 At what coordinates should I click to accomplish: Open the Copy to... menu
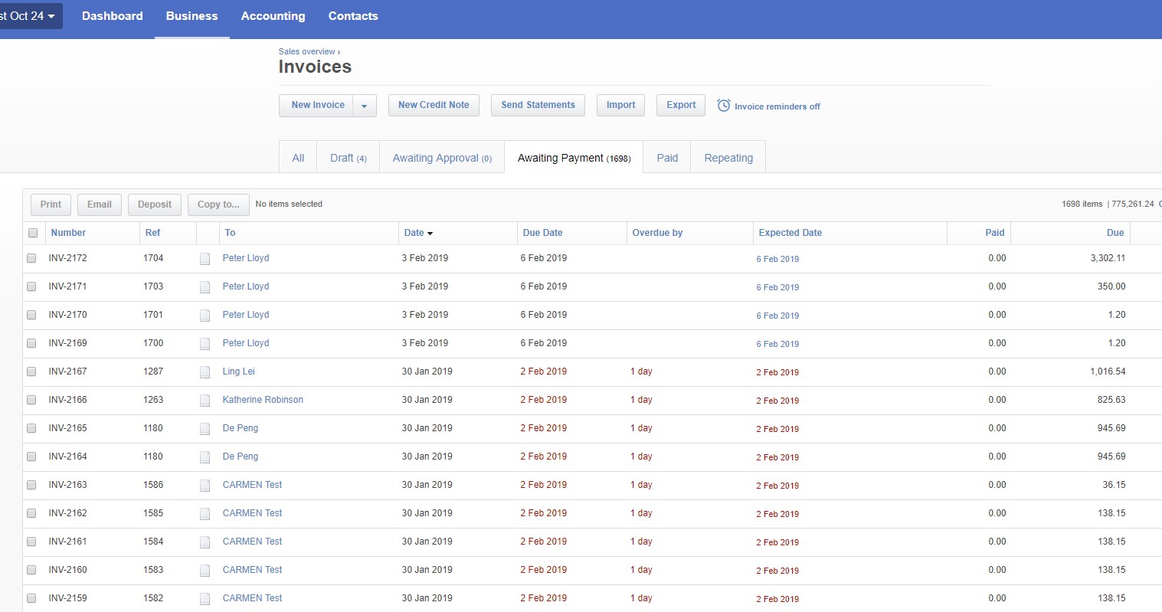pyautogui.click(x=218, y=205)
